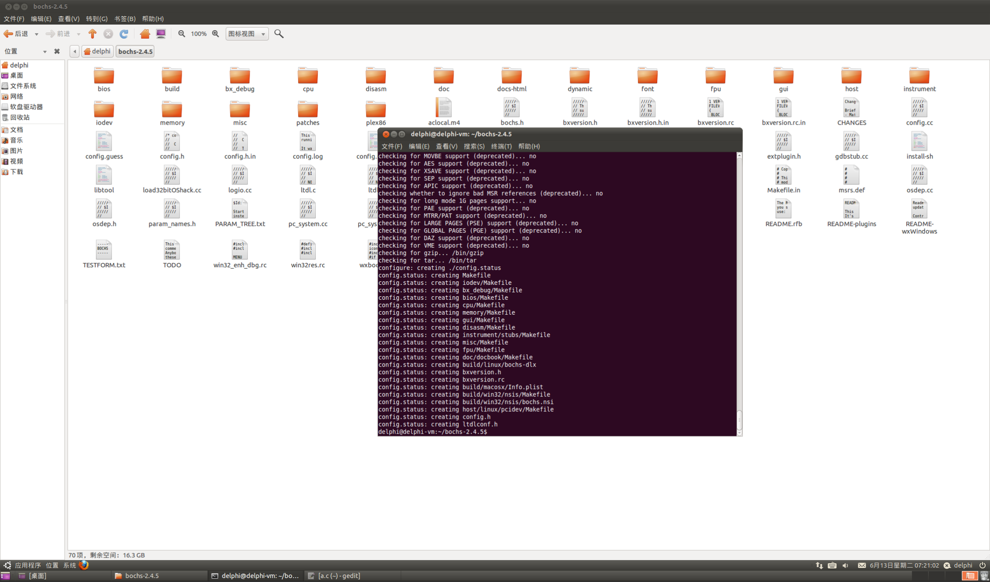
Task: Select the 回收站 trash sidebar entry
Action: [x=20, y=117]
